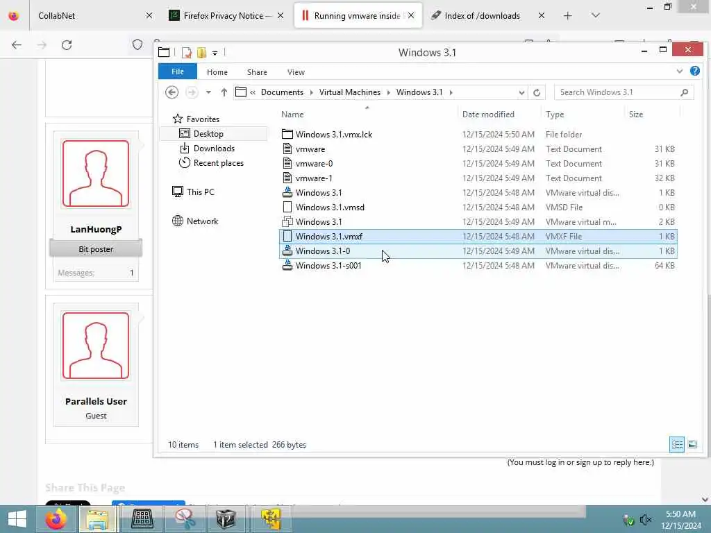Sort by the Type column header
This screenshot has width=711, height=533.
pos(555,115)
